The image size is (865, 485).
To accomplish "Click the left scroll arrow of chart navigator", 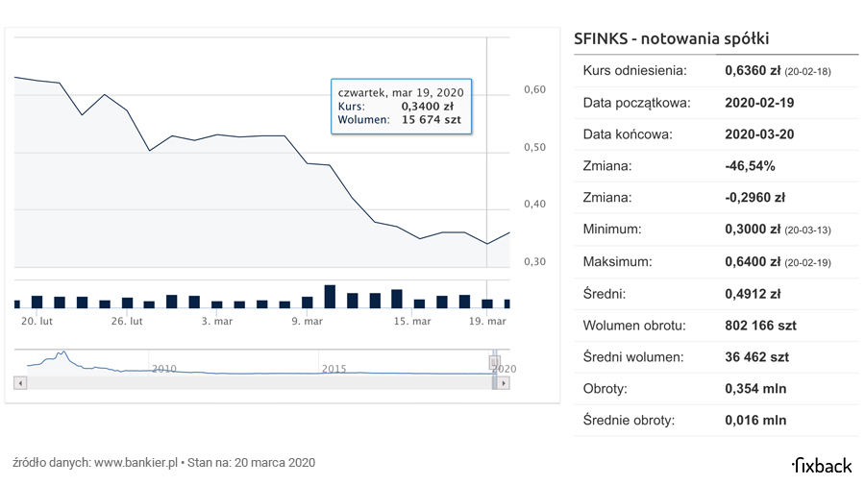I will click(20, 383).
